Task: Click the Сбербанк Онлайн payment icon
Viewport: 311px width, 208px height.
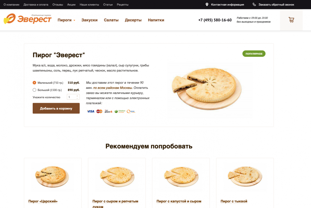Action: 120,112
